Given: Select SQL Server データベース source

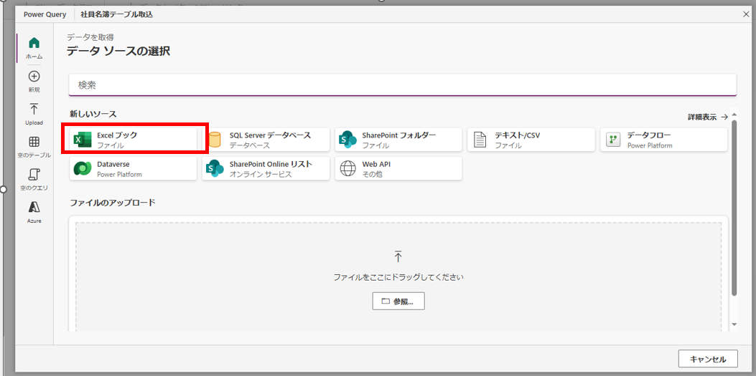Looking at the screenshot, I should pyautogui.click(x=266, y=140).
